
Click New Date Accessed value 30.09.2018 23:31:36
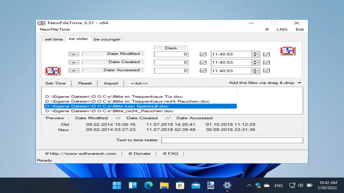(x=231, y=129)
